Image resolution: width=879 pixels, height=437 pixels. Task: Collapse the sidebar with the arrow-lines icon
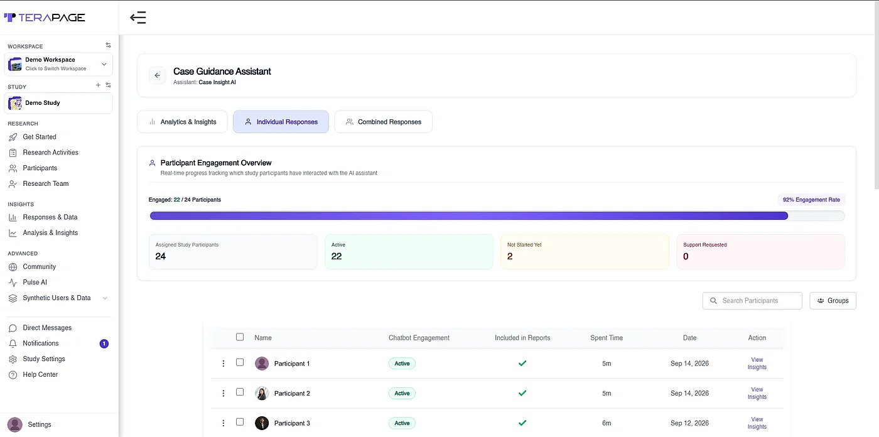tap(138, 18)
